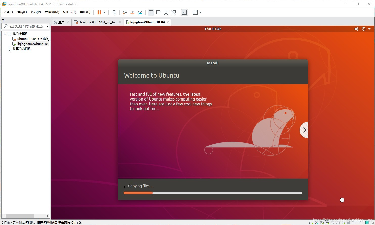Image resolution: width=375 pixels, height=225 pixels.
Task: Click the library search input field
Action: tap(25, 26)
